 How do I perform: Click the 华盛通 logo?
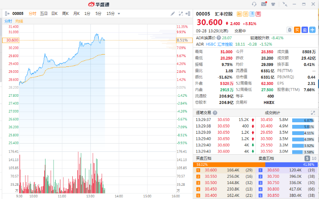coord(99,4)
